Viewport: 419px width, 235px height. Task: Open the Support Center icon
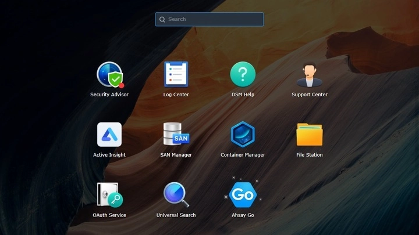point(310,75)
